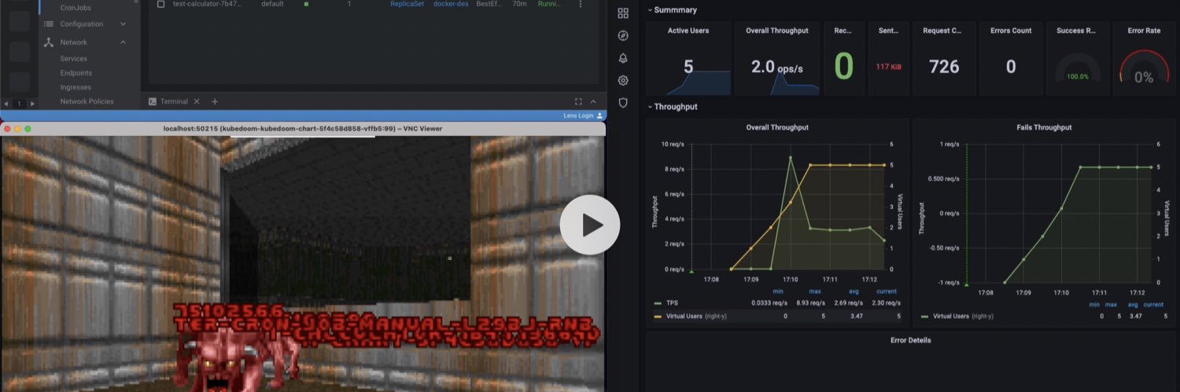Click the Errors Count panel title

(x=1011, y=31)
